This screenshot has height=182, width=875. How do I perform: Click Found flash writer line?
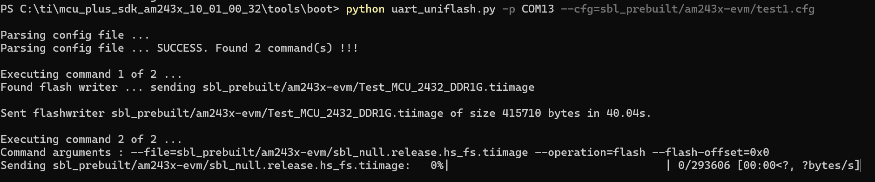pyautogui.click(x=267, y=87)
